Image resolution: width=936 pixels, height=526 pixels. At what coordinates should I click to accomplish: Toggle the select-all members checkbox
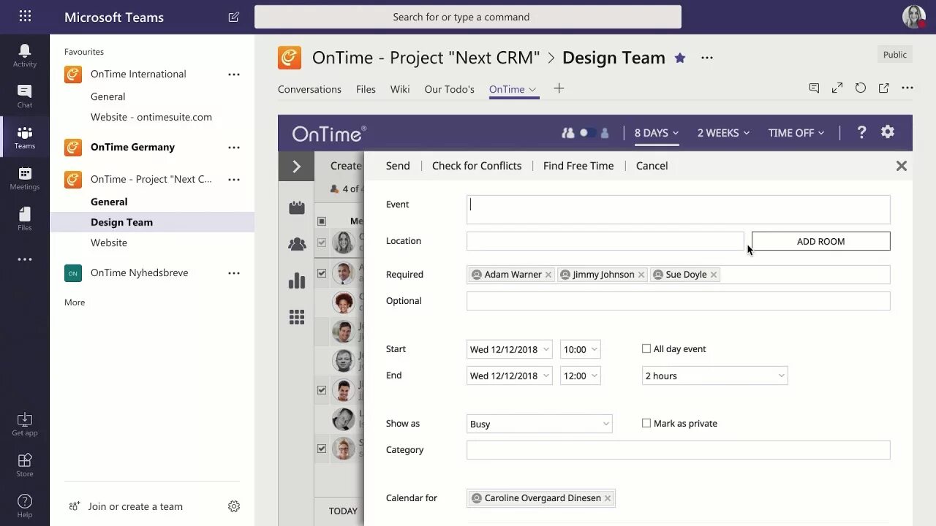tap(322, 221)
